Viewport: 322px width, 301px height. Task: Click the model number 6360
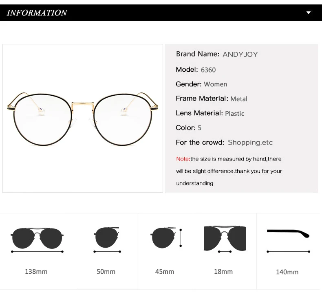point(208,70)
